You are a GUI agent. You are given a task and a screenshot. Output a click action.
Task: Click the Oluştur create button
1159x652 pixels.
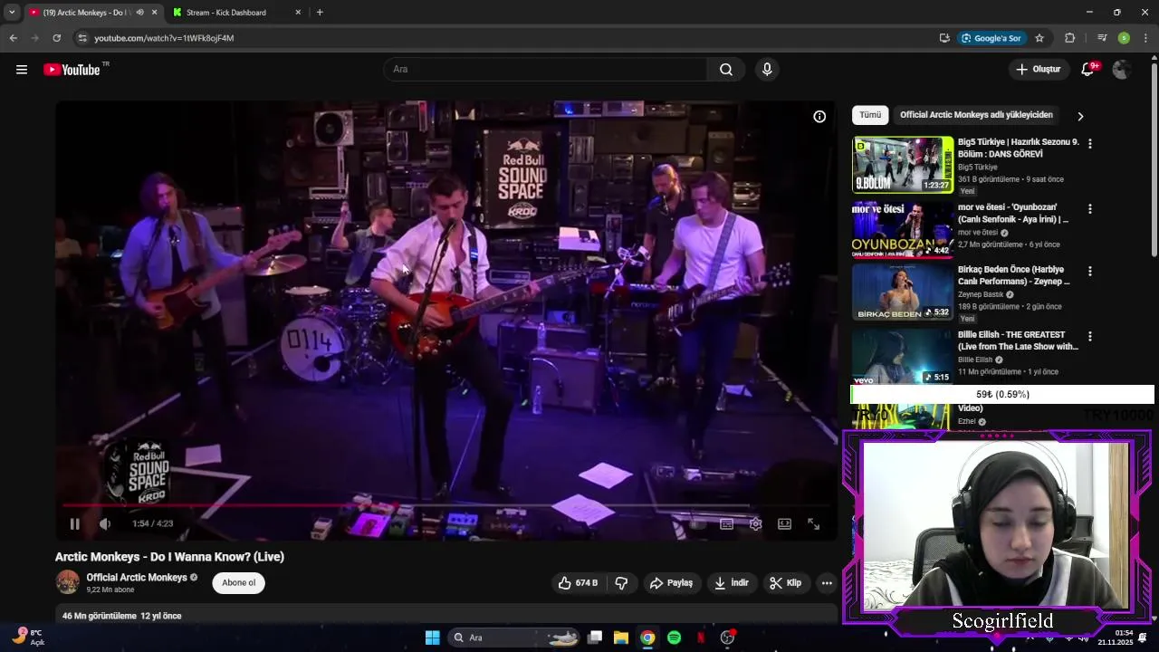[1039, 70]
